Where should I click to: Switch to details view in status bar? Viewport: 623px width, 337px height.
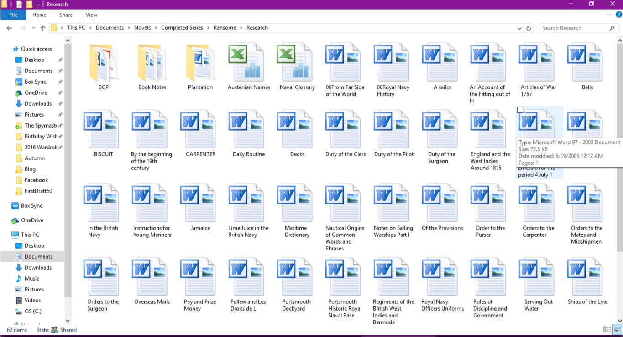pyautogui.click(x=607, y=330)
